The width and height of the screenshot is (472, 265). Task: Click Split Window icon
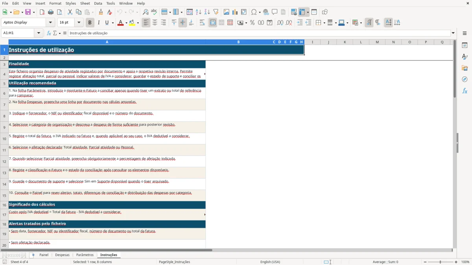314,12
